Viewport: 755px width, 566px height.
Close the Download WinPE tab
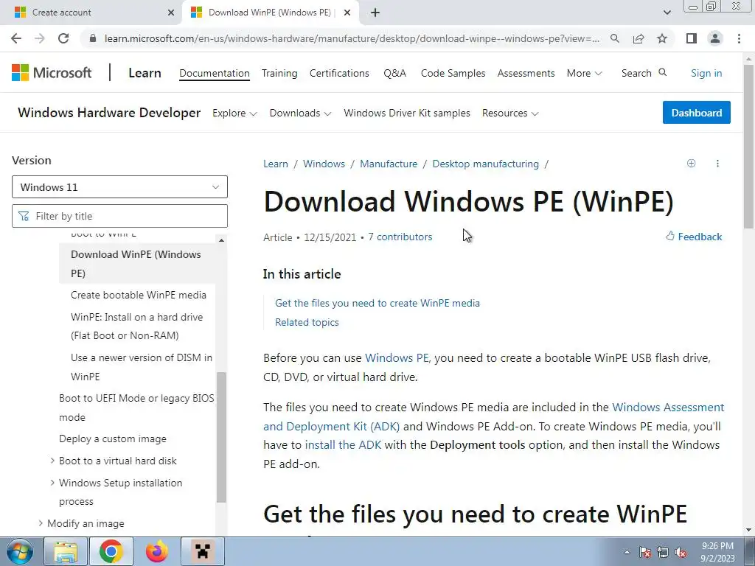tap(347, 13)
